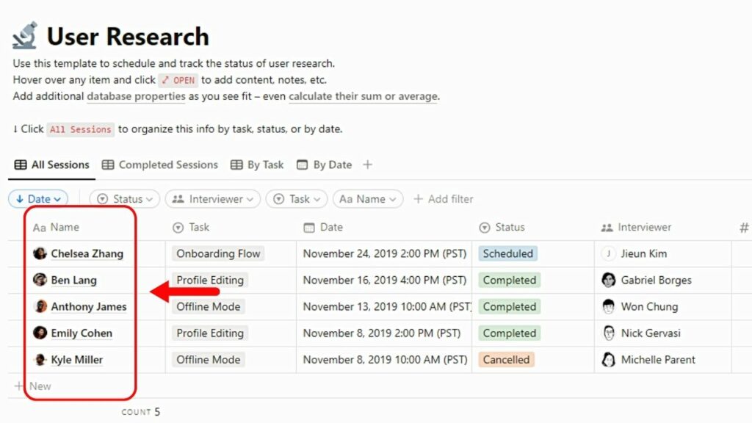Click the table icon on the Completed Sessions view
752x423 pixels.
point(108,164)
